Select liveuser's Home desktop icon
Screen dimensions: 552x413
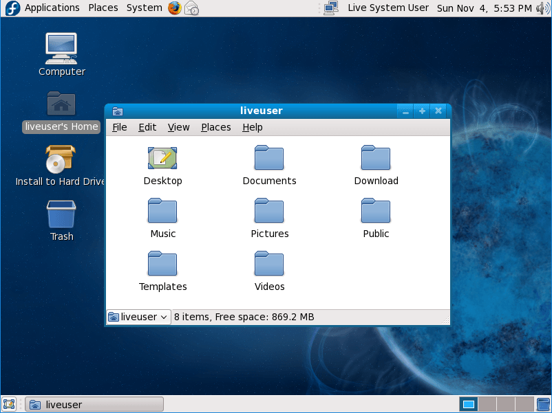[x=61, y=104]
